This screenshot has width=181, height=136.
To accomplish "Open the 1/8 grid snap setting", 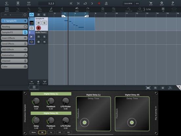I will click(163, 10).
